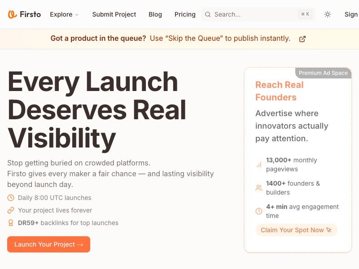The image size is (359, 269).
Task: Click the ⌘K shortcut badge
Action: coord(305,14)
